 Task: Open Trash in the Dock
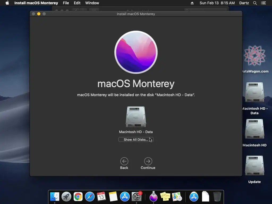217,197
